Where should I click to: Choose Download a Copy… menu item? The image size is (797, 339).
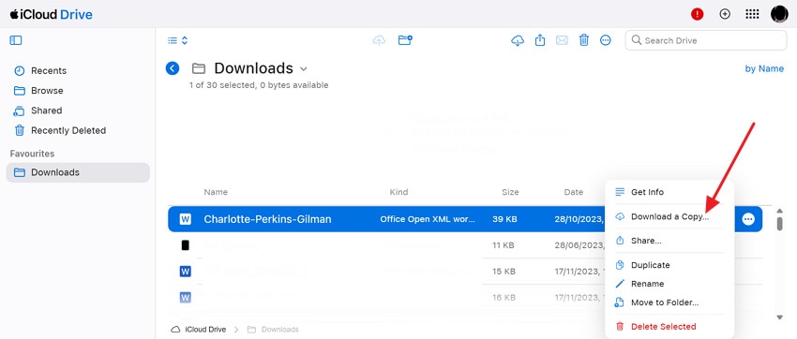tap(669, 216)
